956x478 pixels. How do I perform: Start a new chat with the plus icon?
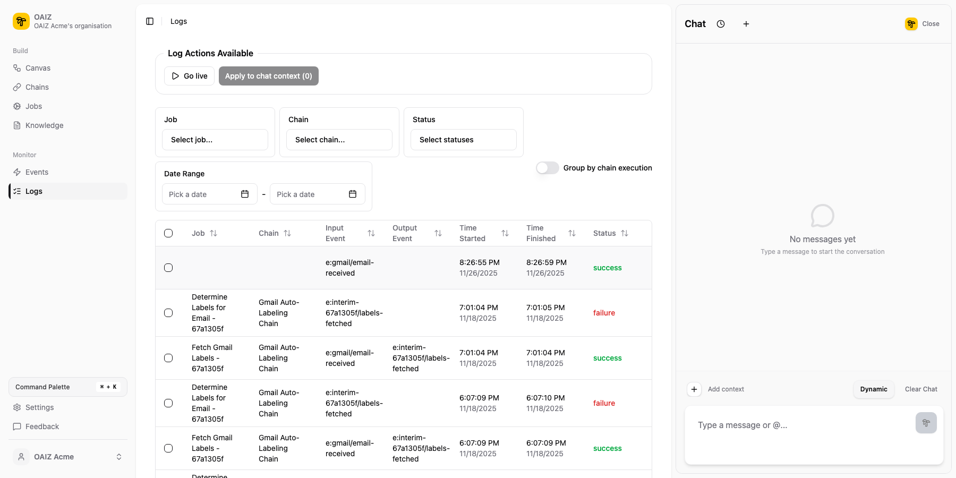click(x=746, y=24)
